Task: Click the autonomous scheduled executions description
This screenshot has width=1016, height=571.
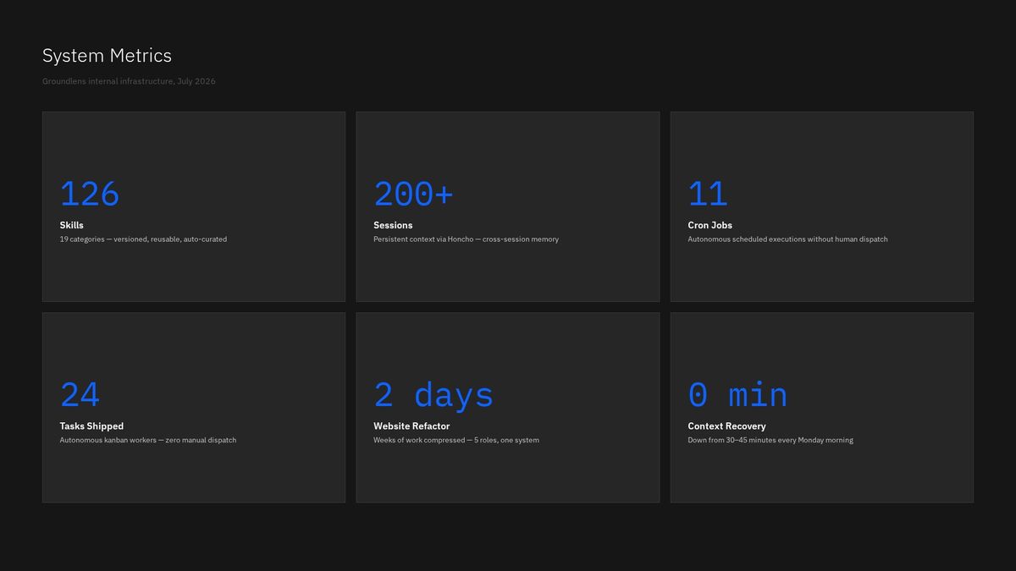Action: [x=787, y=239]
